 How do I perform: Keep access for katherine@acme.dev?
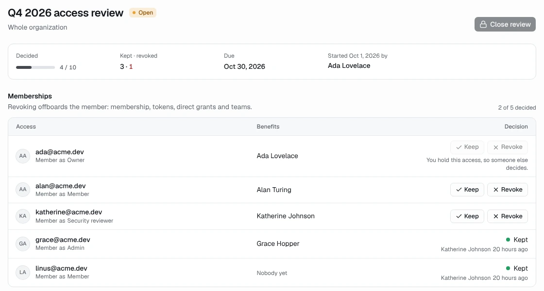point(467,216)
